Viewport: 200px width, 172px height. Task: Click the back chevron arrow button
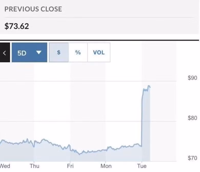4,53
